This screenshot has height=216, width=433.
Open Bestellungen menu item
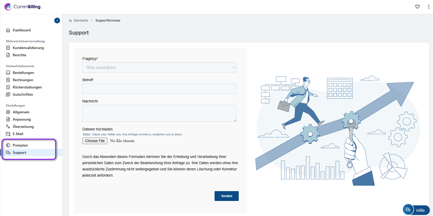point(23,73)
